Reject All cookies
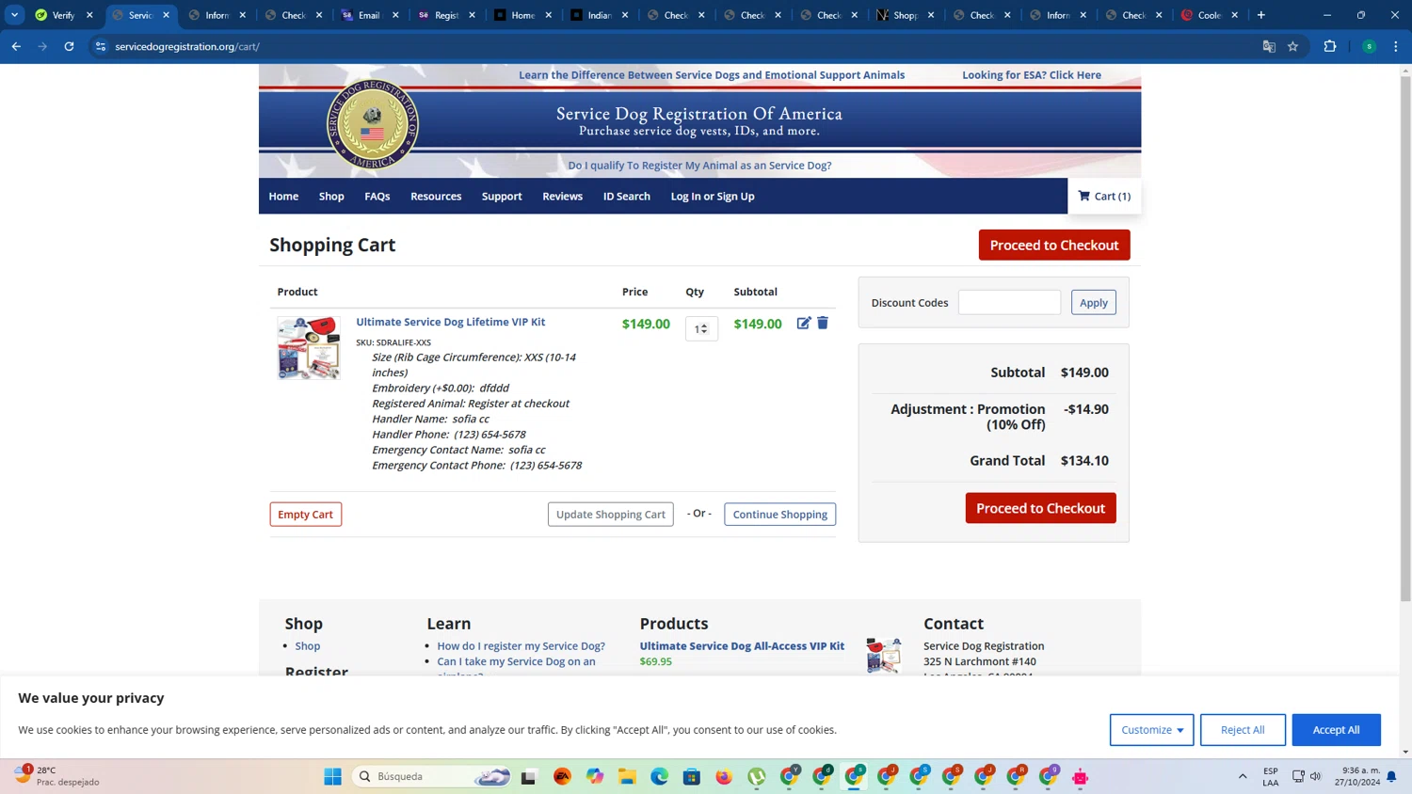1412x794 pixels. [1243, 730]
